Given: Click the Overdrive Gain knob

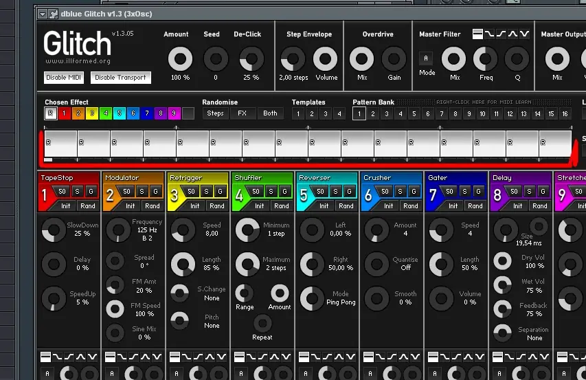Looking at the screenshot, I should point(394,59).
